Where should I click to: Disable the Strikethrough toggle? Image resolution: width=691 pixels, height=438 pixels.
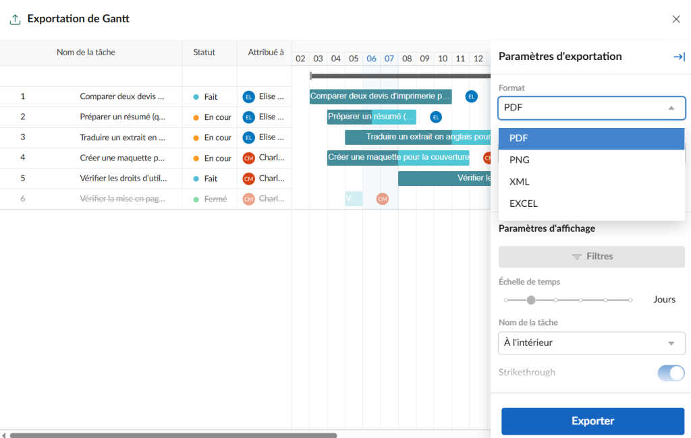coord(671,373)
